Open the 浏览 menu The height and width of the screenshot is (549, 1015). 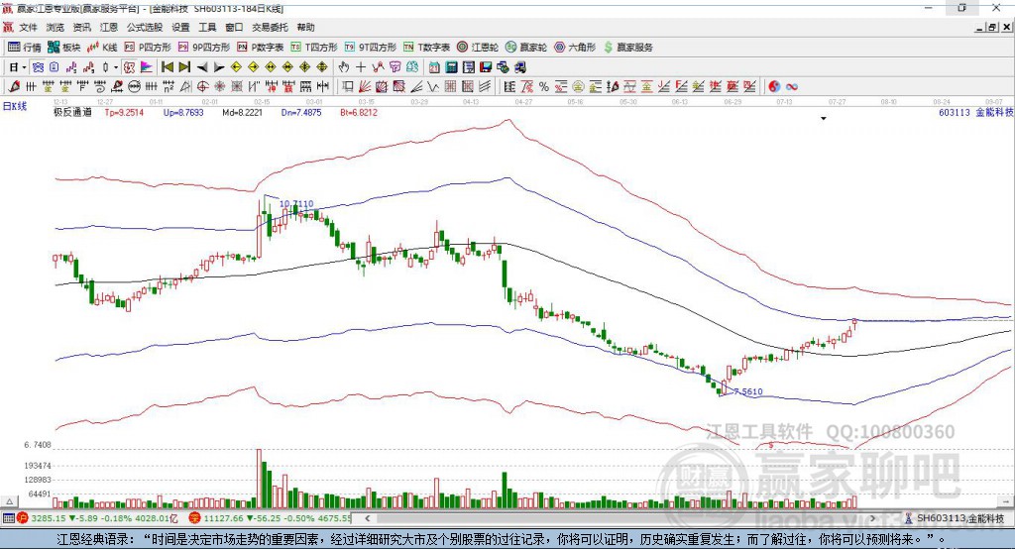pyautogui.click(x=56, y=27)
